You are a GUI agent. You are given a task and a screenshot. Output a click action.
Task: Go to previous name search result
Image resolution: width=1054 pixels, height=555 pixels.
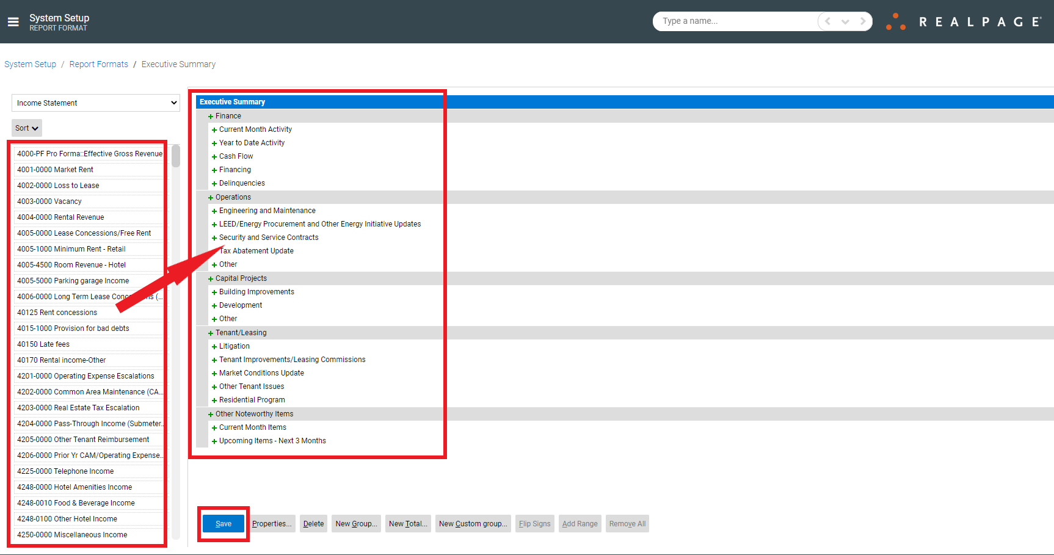pos(827,21)
